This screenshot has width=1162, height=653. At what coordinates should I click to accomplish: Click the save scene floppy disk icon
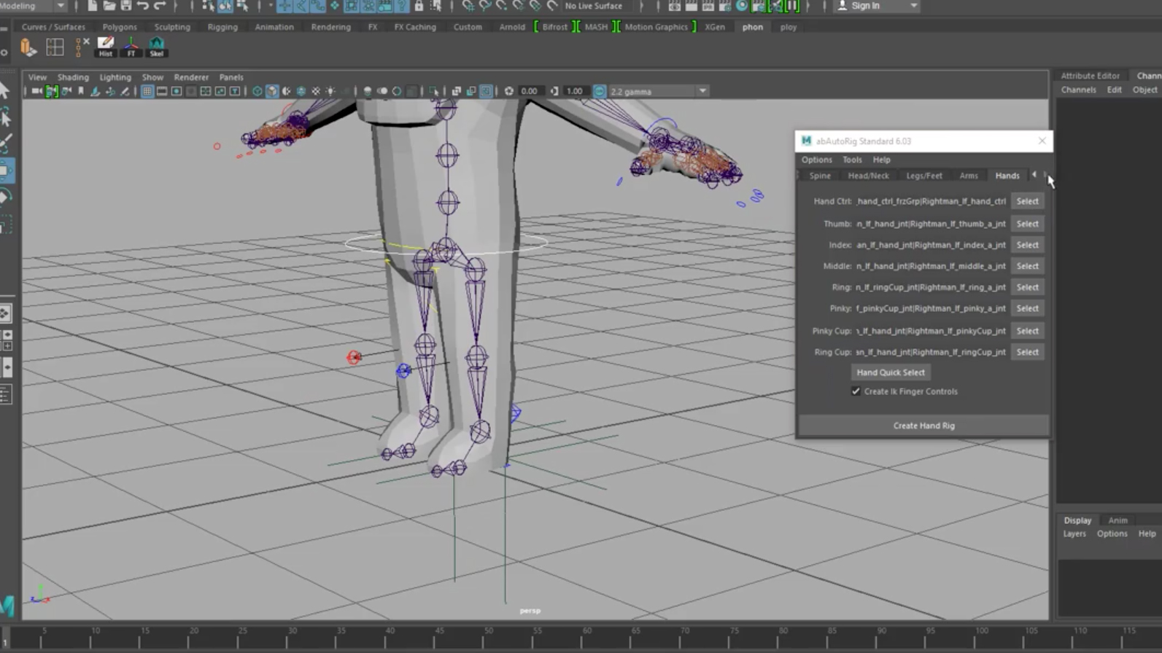tap(125, 6)
